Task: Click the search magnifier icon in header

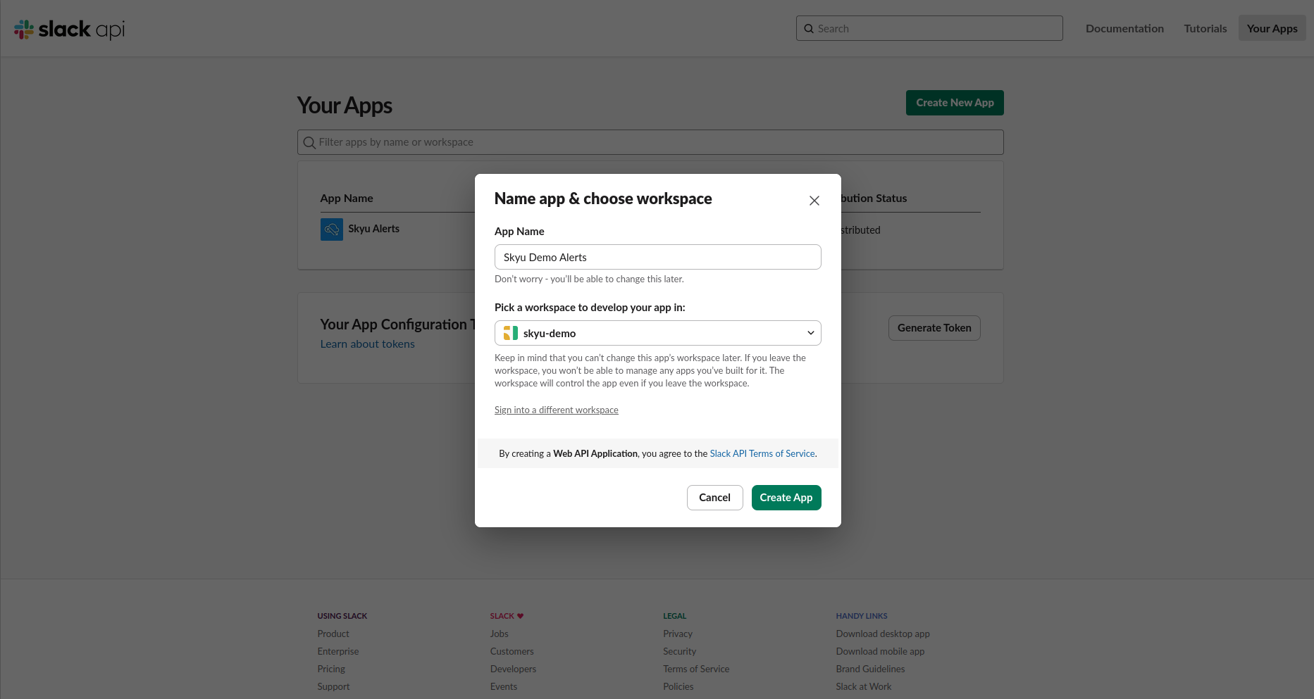Action: coord(809,29)
